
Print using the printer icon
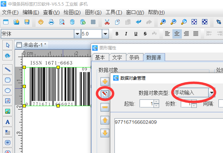(51, 22)
